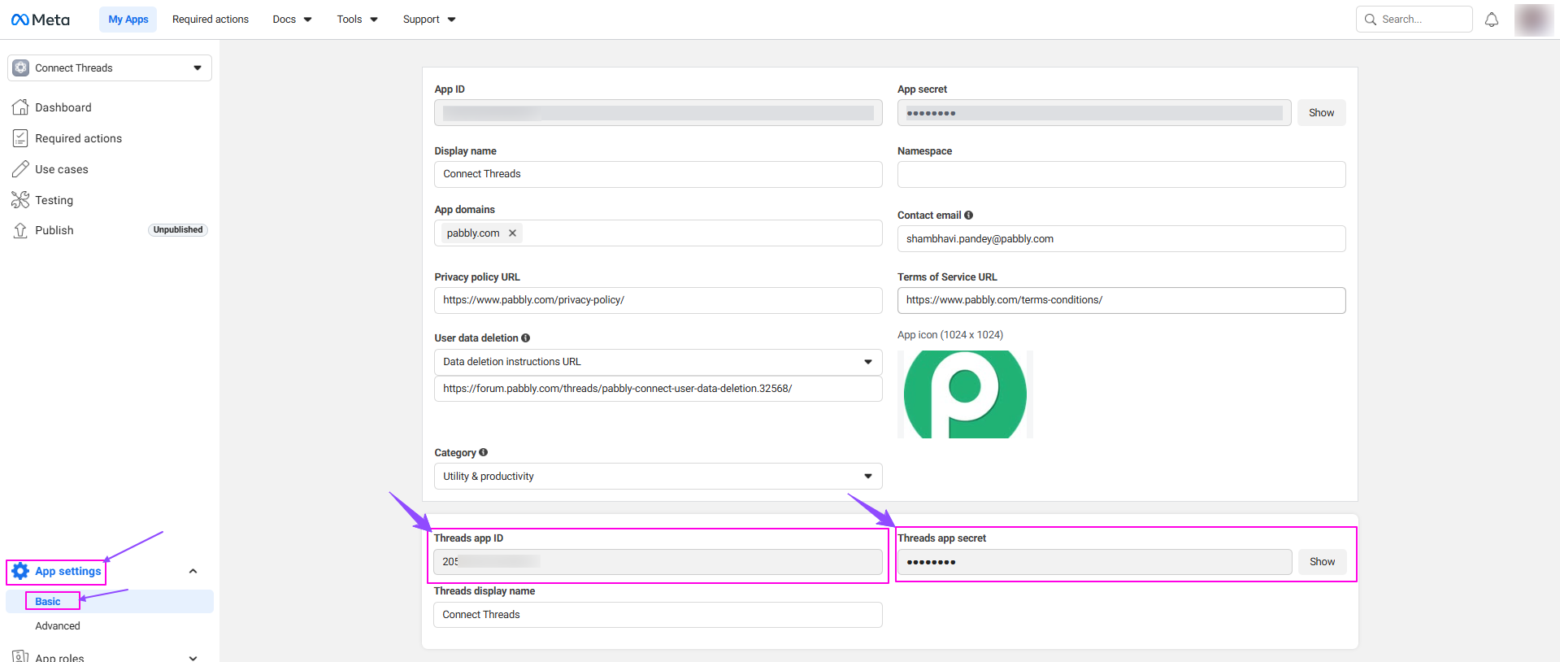This screenshot has height=662, width=1560.
Task: Open the Dashboard home icon
Action: pos(20,107)
